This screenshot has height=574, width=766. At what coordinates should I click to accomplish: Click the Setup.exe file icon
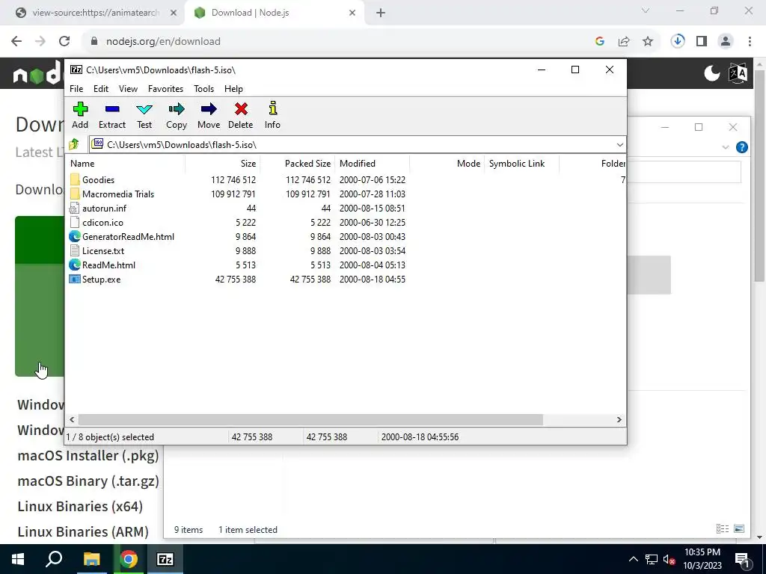pyautogui.click(x=75, y=280)
